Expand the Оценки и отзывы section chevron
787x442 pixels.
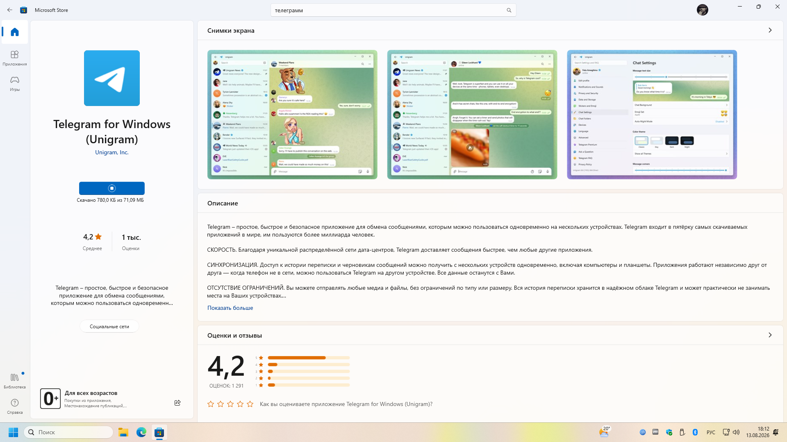770,335
